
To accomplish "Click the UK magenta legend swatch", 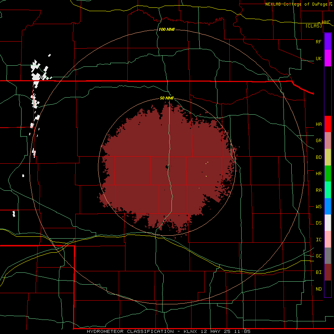I will (x=328, y=58).
